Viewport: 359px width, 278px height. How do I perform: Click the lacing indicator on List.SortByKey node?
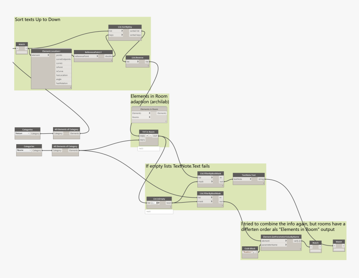[x=140, y=38]
